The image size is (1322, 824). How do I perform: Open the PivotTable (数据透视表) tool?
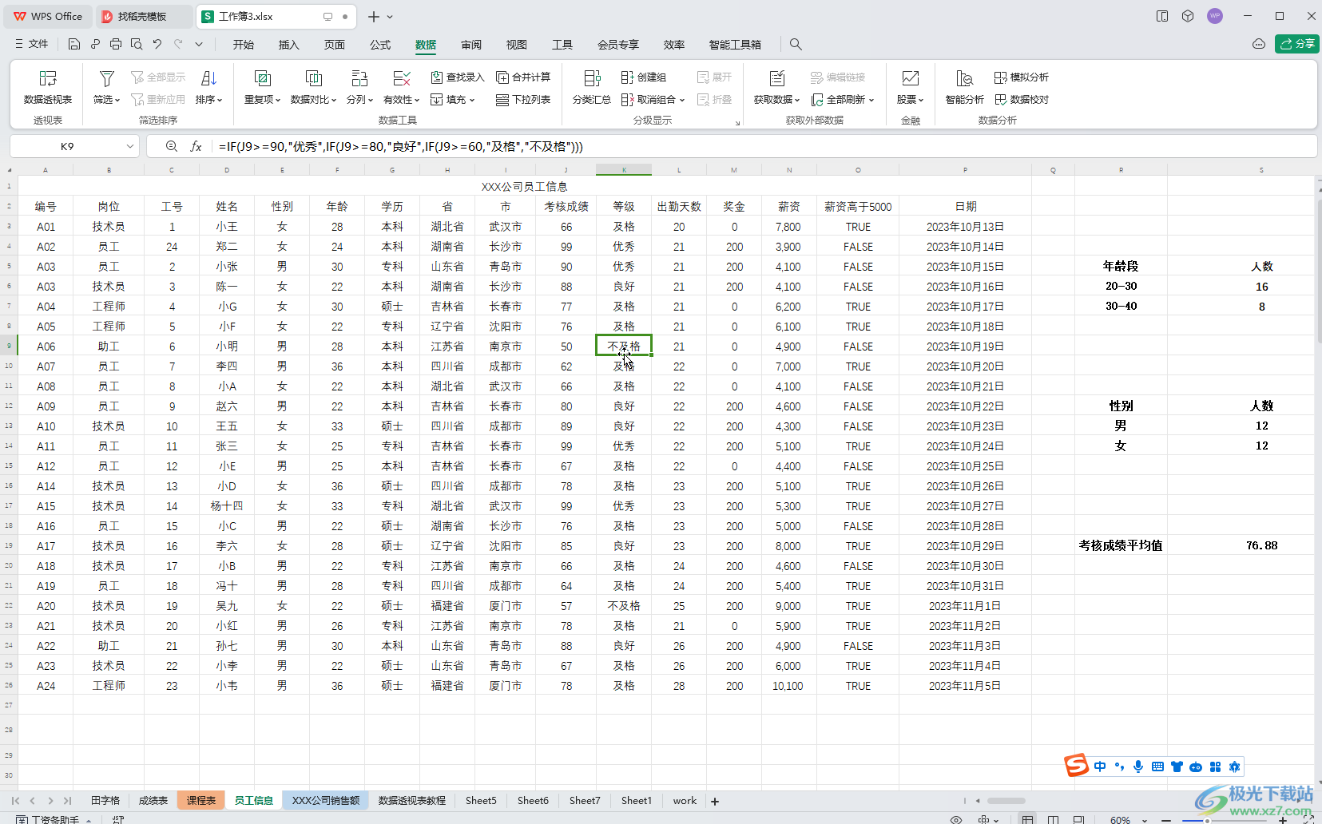[48, 86]
